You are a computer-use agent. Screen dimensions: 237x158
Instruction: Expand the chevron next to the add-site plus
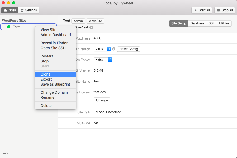coord(7,153)
